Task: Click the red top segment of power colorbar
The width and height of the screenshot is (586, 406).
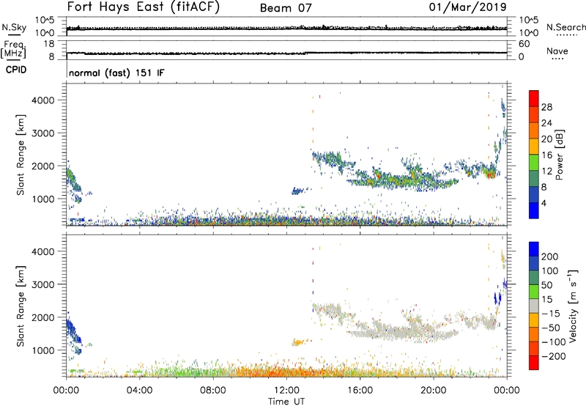Action: pos(534,98)
